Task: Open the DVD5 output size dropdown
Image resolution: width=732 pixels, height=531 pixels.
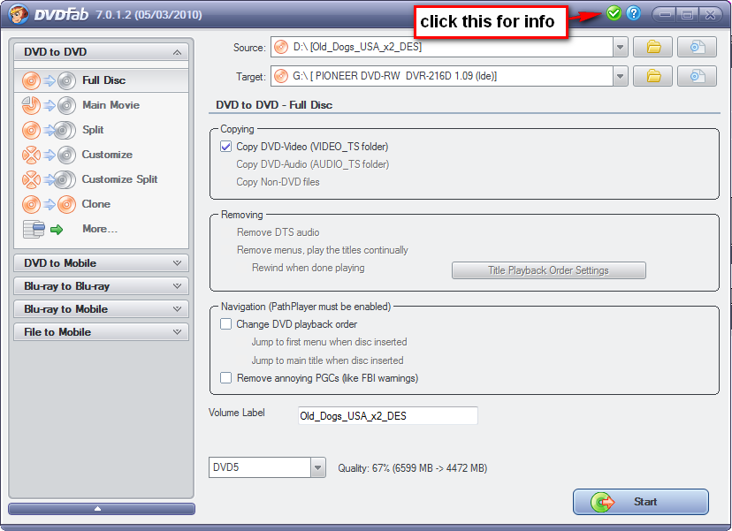Action: click(318, 467)
